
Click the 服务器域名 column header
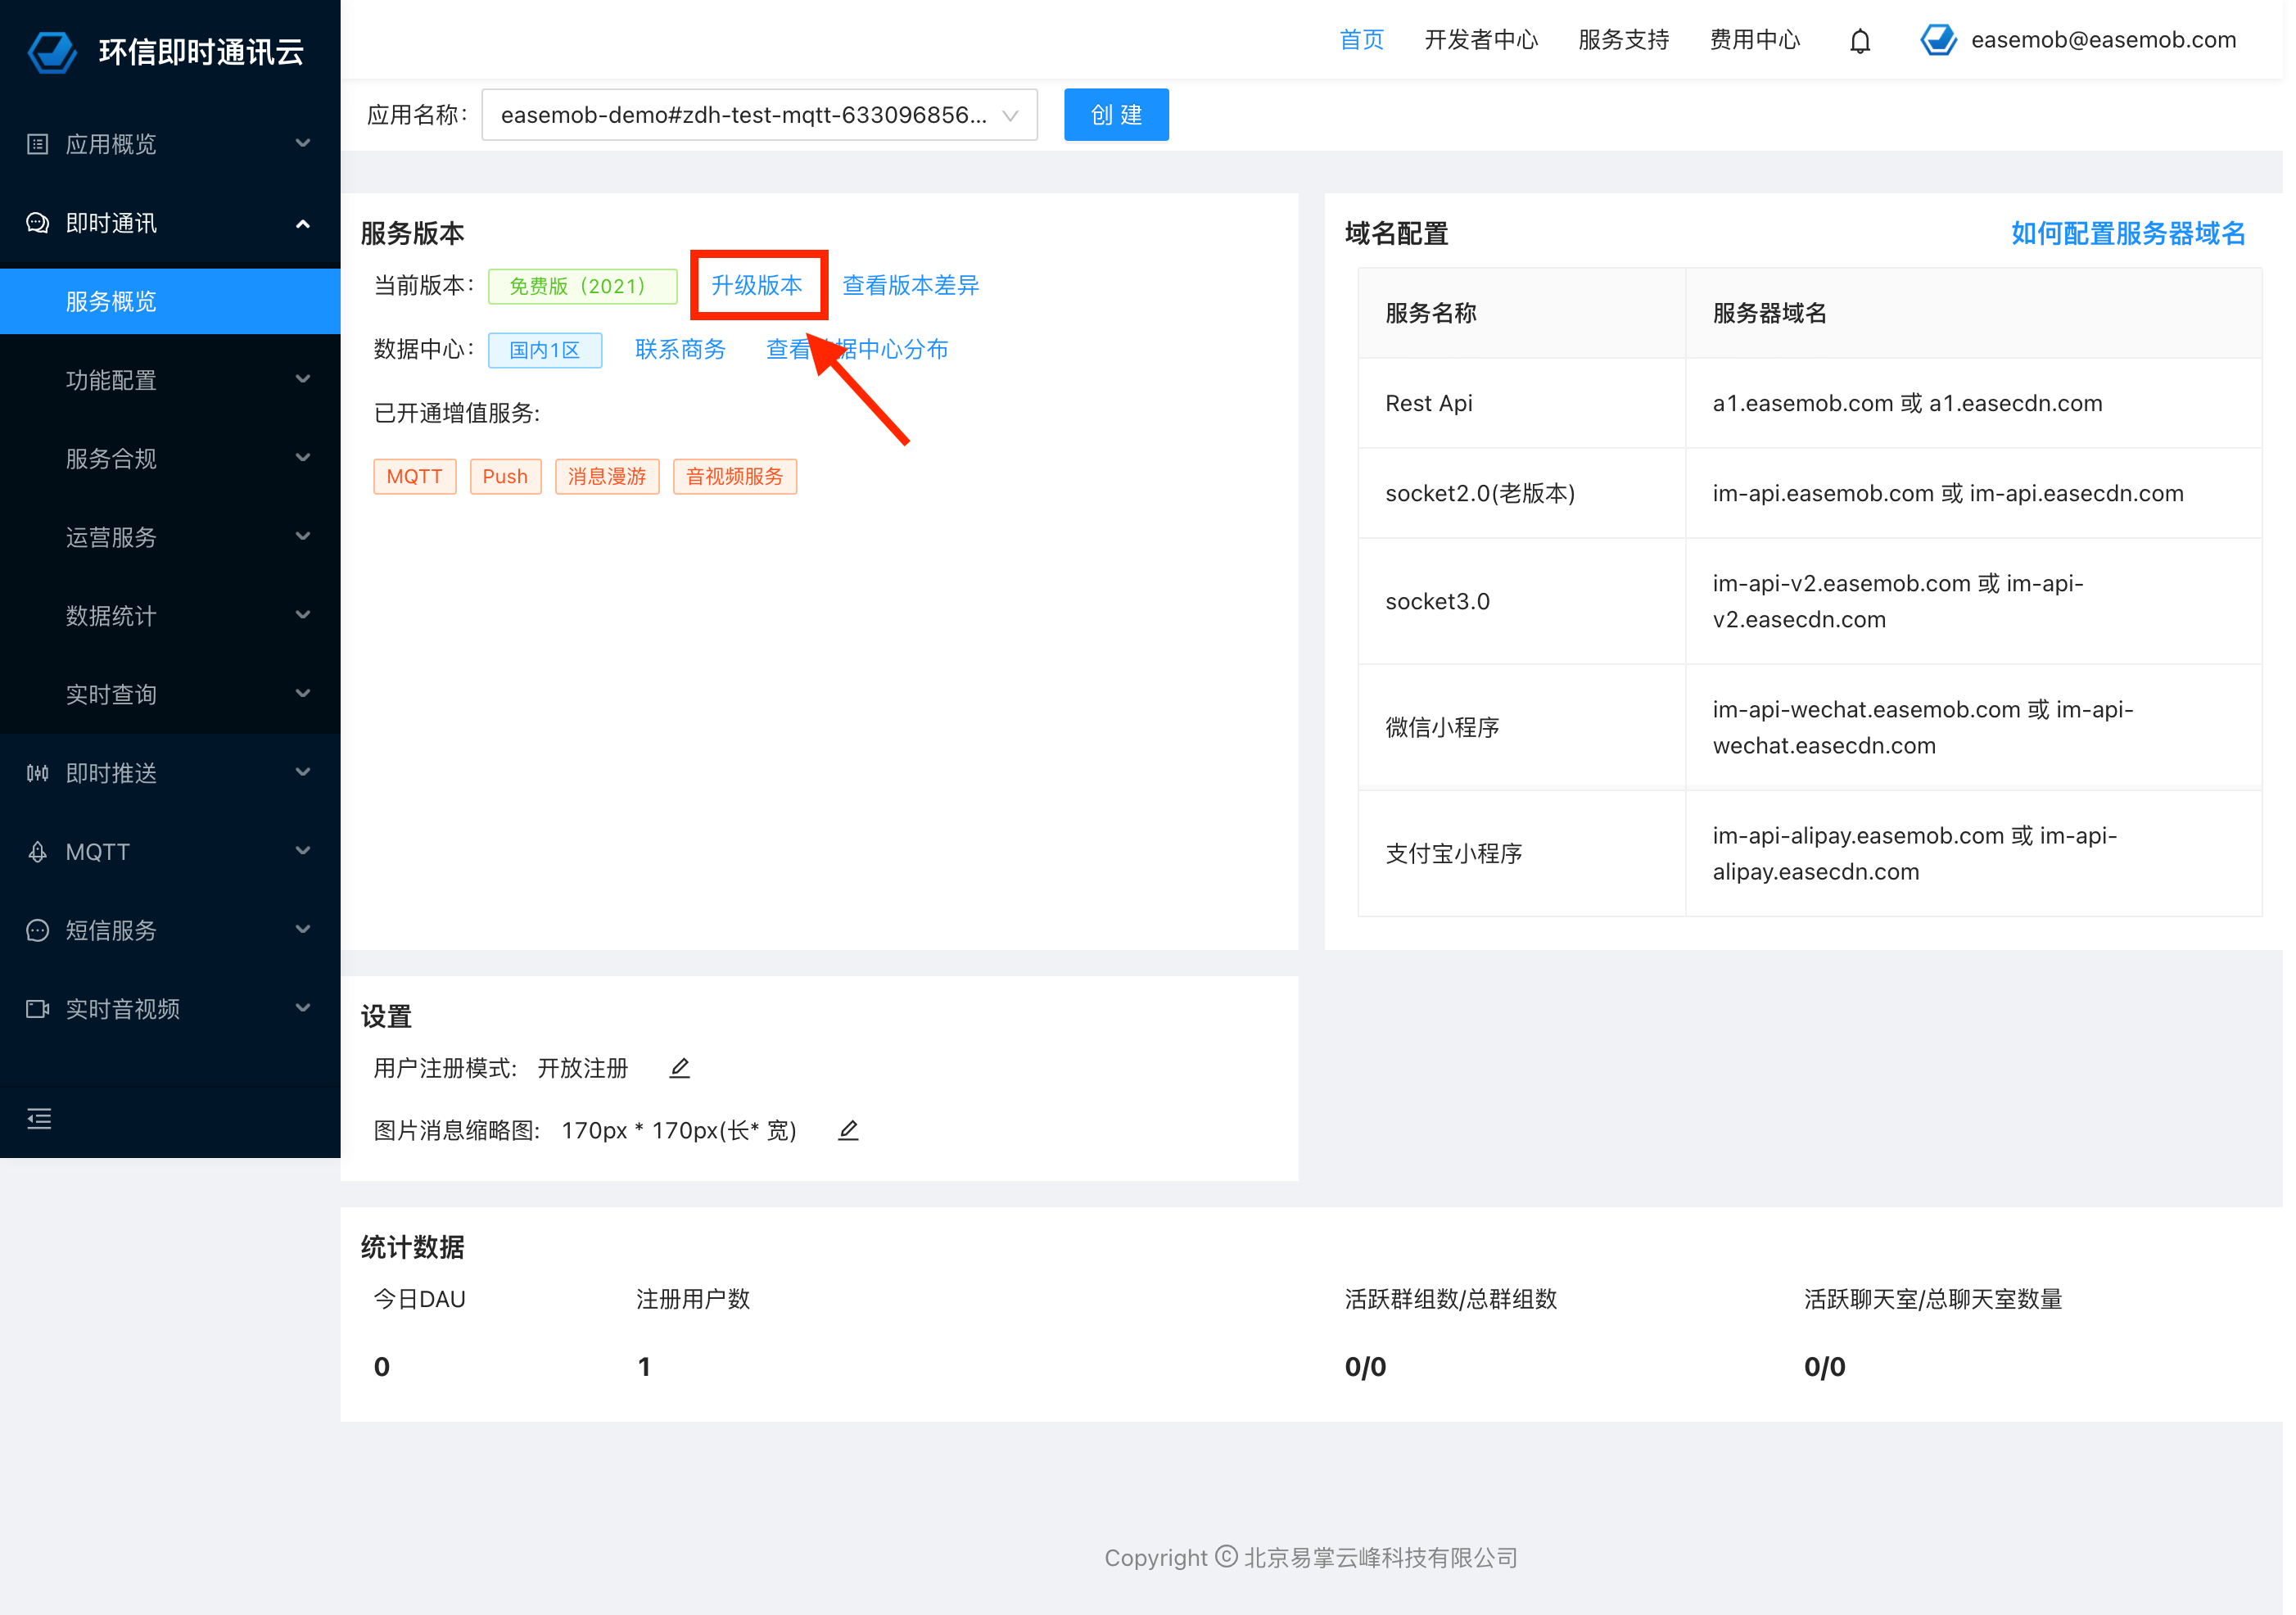[1769, 313]
